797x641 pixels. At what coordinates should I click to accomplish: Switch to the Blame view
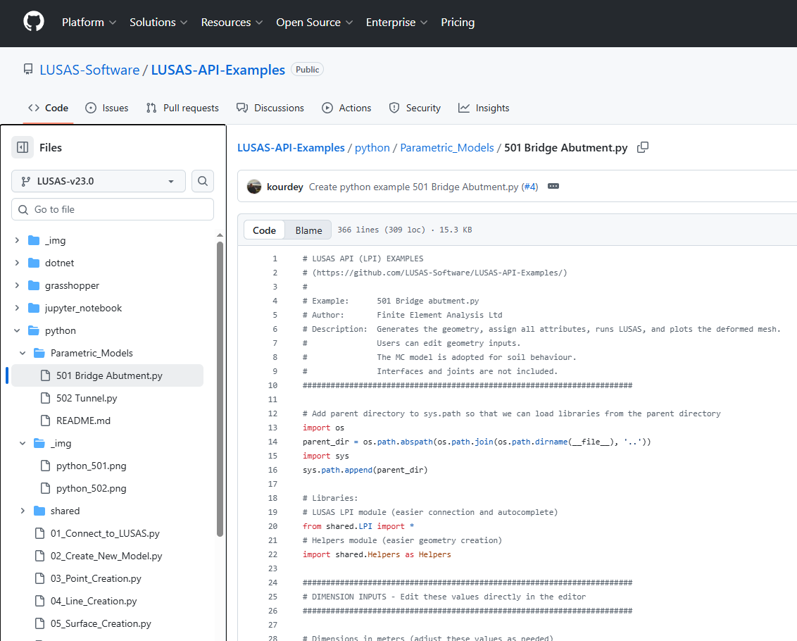[x=308, y=230]
